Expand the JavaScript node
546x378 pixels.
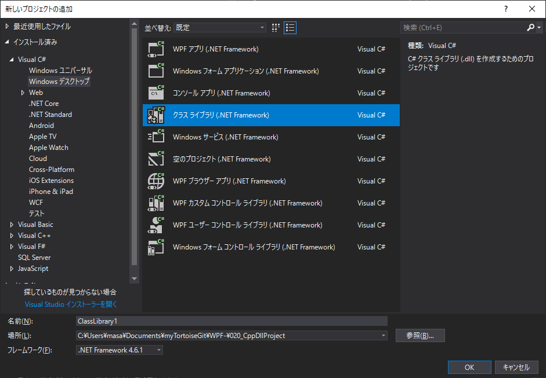(x=12, y=269)
